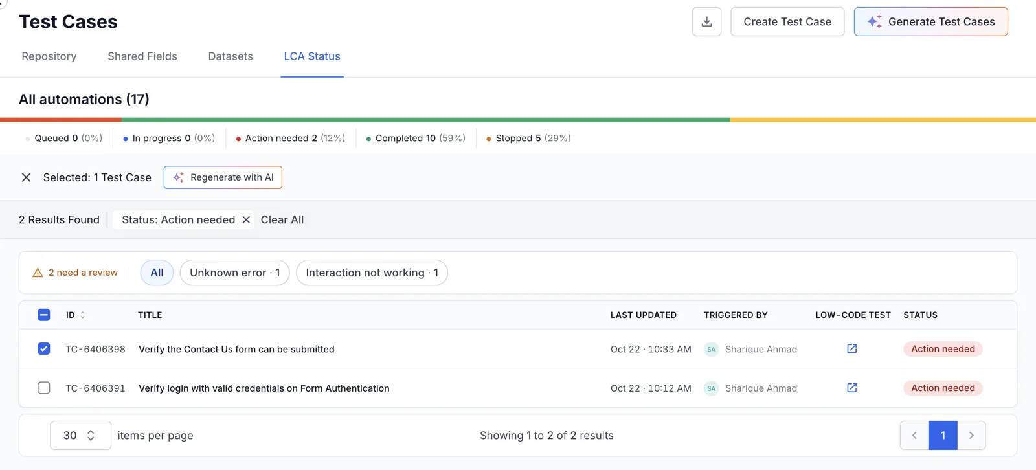The height and width of the screenshot is (470, 1036).
Task: Filter by Interaction not working chip
Action: [x=372, y=273]
